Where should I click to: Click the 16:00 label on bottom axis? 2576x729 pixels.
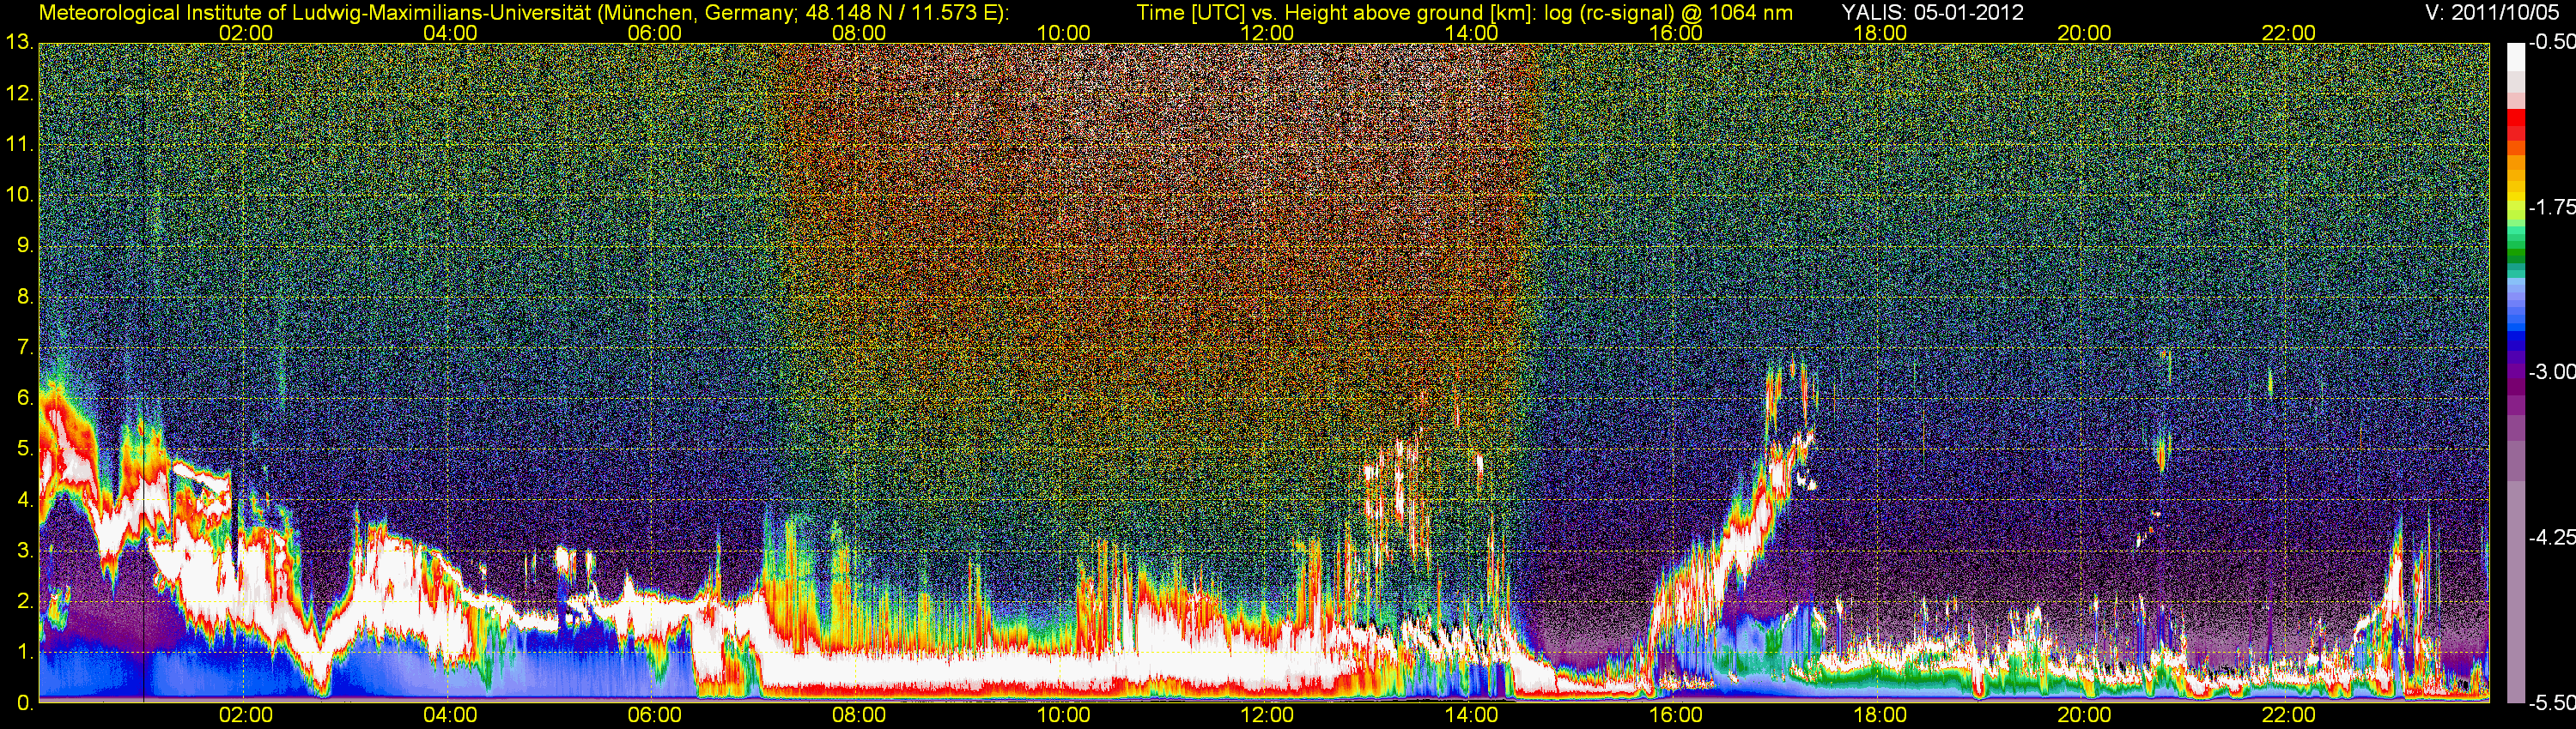tap(1676, 716)
